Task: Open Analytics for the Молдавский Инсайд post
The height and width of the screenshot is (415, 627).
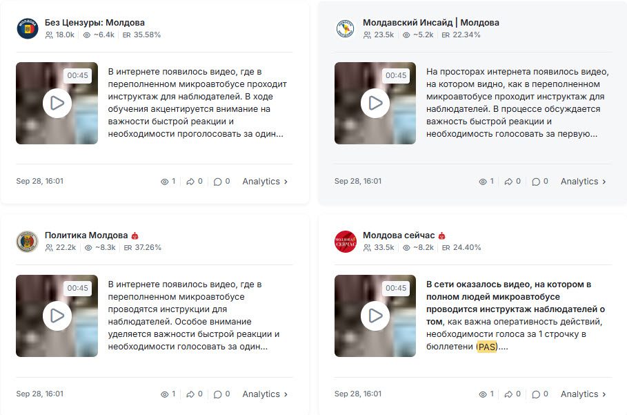Action: click(x=583, y=182)
